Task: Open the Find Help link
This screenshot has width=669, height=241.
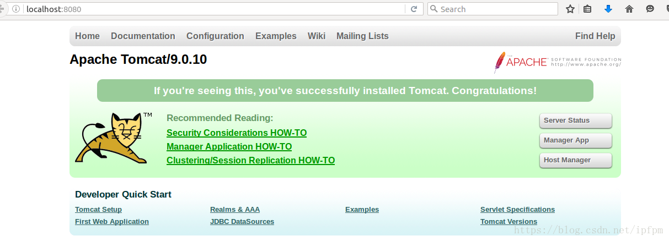Action: (595, 36)
